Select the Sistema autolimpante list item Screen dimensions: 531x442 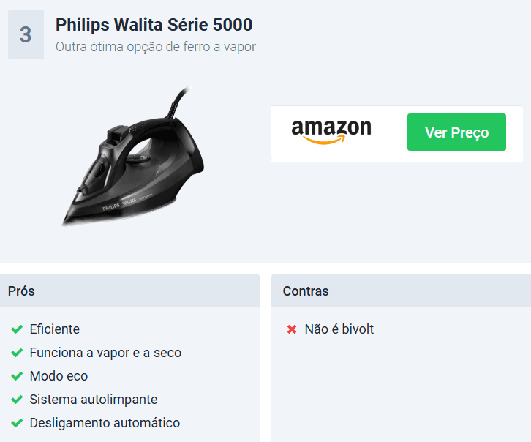94,400
